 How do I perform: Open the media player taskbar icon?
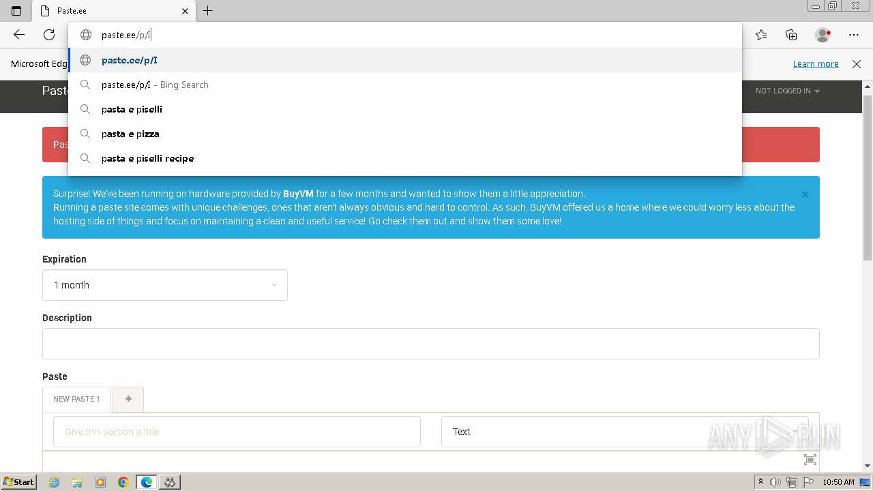point(100,482)
